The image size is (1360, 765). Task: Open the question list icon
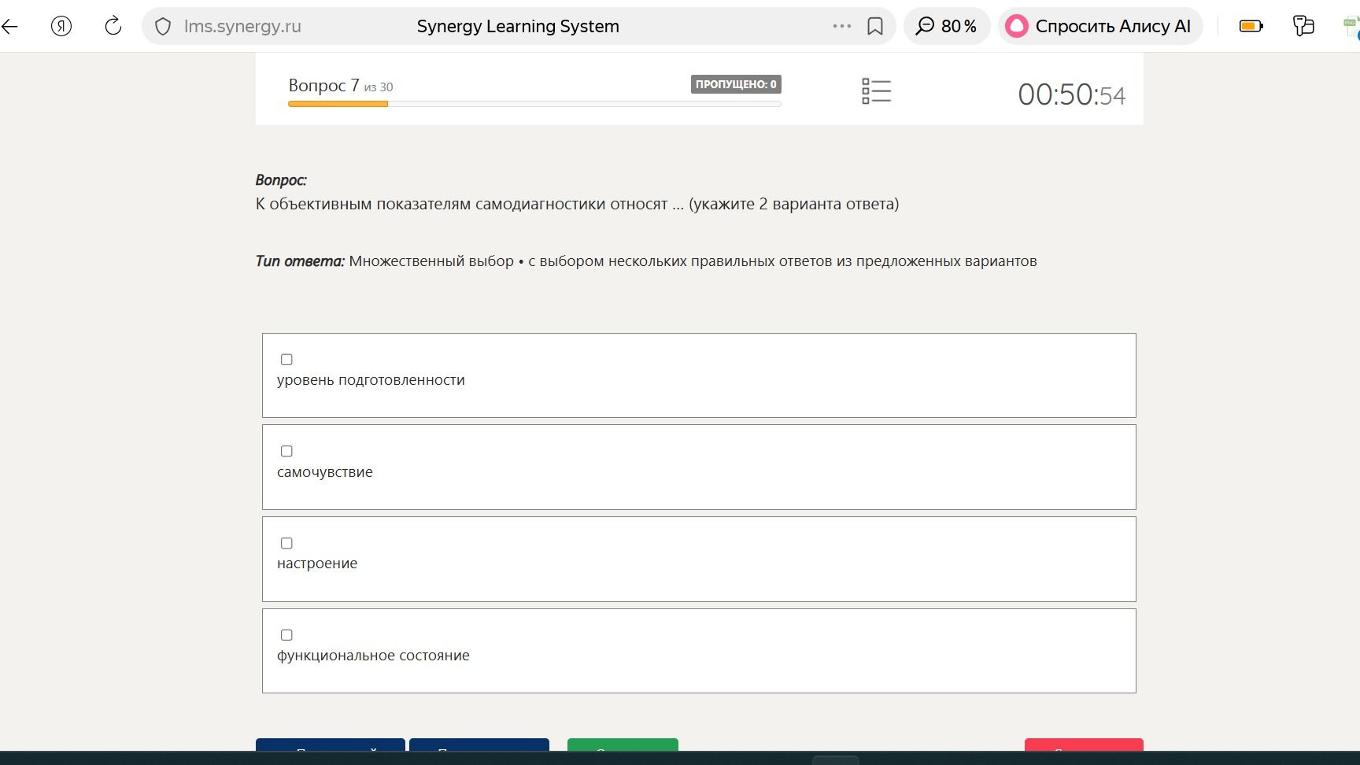point(876,91)
